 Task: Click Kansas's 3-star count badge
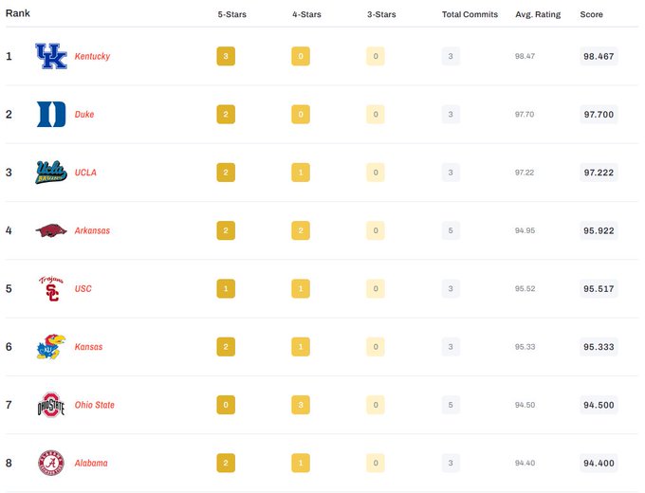tap(376, 347)
